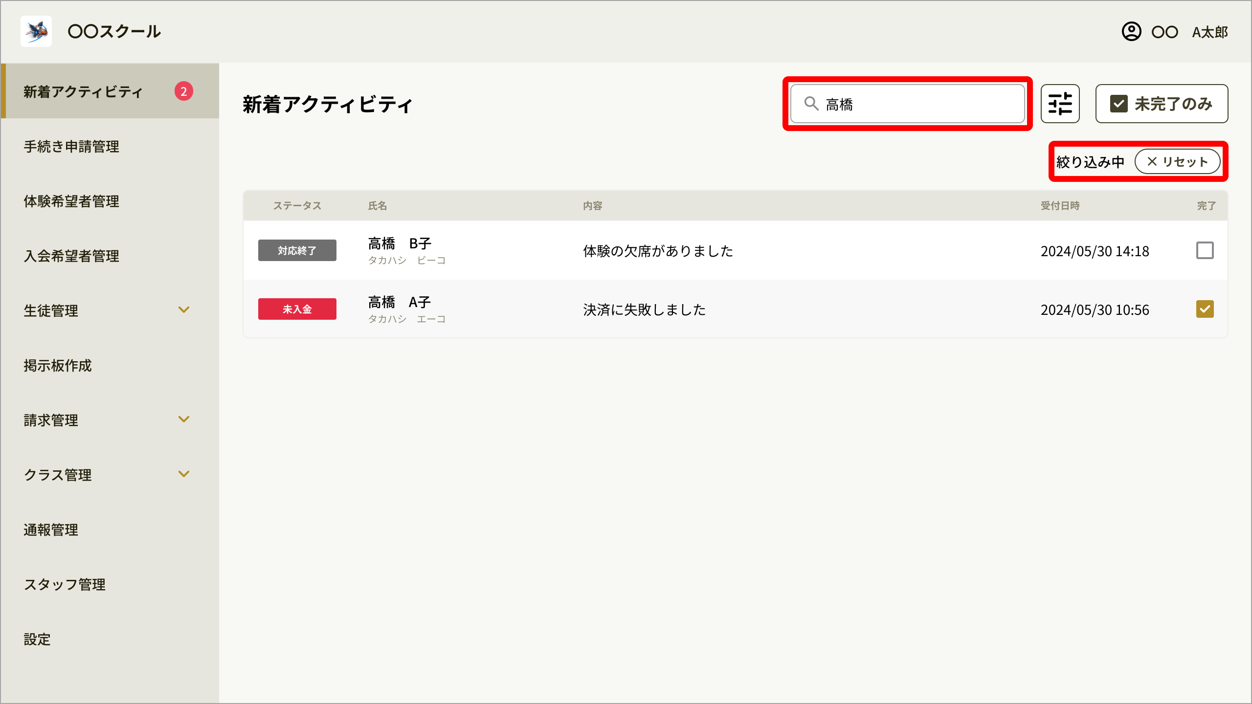
Task: Click the notification badge showing 2
Action: pos(184,91)
